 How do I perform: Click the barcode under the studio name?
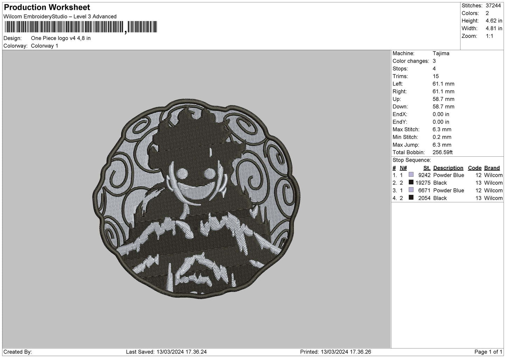coord(81,27)
